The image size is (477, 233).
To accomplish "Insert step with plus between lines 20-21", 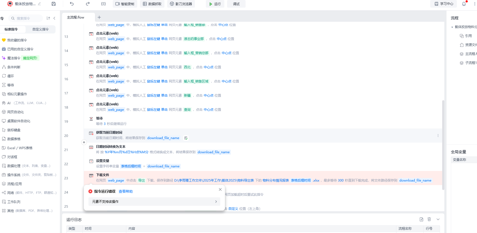I will (x=84, y=142).
